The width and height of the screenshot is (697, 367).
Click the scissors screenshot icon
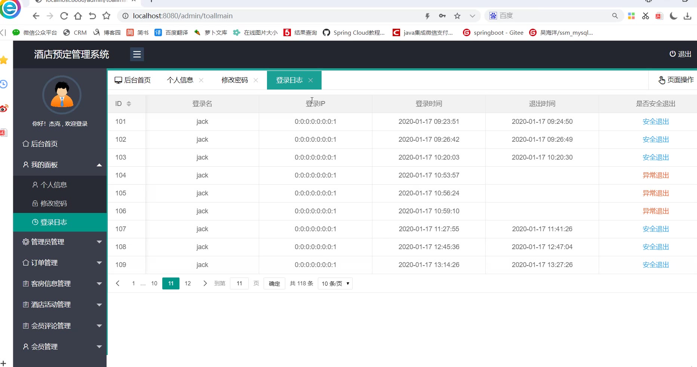(x=645, y=16)
